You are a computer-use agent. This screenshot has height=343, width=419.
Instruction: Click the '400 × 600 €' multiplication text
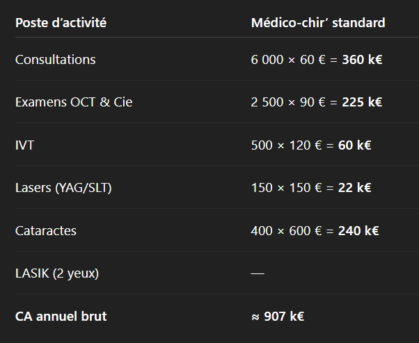coord(288,230)
